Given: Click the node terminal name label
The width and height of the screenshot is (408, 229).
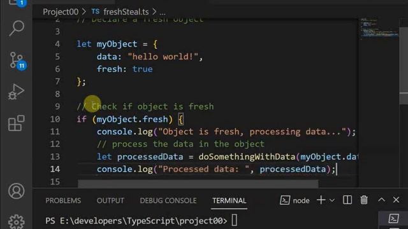Looking at the screenshot, I should pyautogui.click(x=301, y=200).
